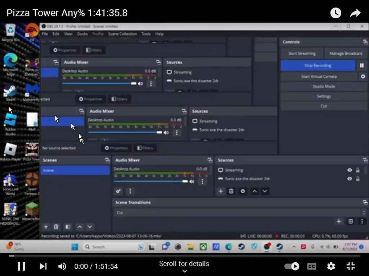Open the OBS View menu

click(x=68, y=34)
